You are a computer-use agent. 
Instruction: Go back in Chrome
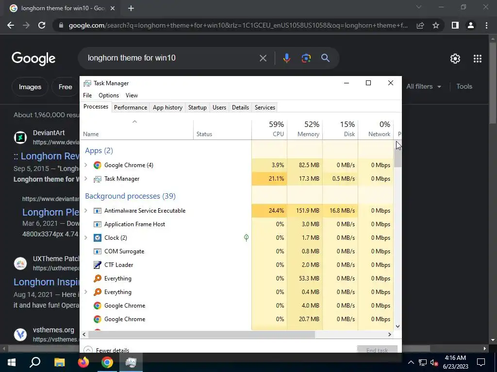(11, 25)
